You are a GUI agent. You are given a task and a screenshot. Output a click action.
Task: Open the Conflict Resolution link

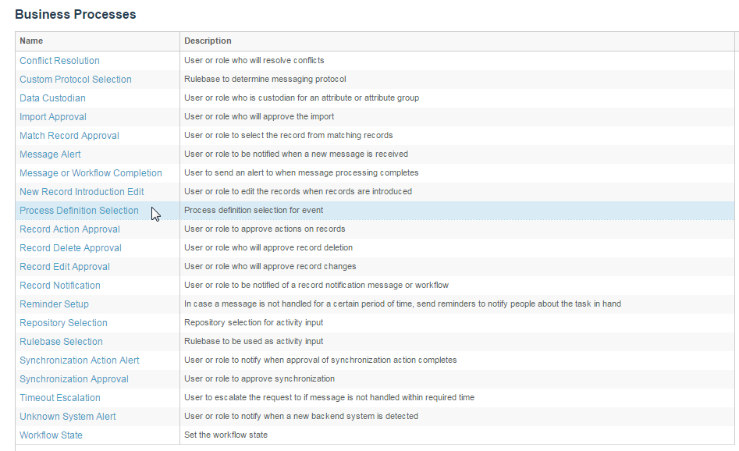pos(59,61)
